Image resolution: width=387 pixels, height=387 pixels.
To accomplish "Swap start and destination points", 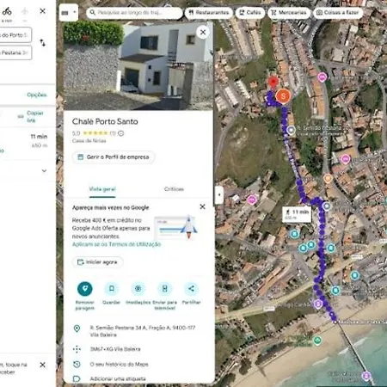I will click(42, 43).
